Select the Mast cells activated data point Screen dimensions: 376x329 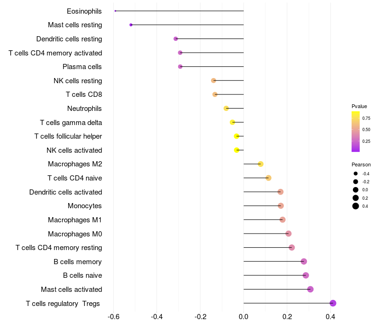[310, 289]
